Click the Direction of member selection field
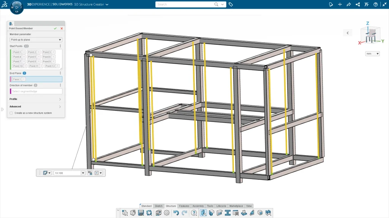The height and width of the screenshot is (218, 389). click(36, 91)
